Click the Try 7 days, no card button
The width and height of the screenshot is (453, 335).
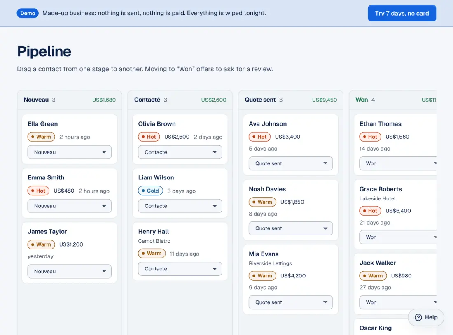[x=402, y=13]
